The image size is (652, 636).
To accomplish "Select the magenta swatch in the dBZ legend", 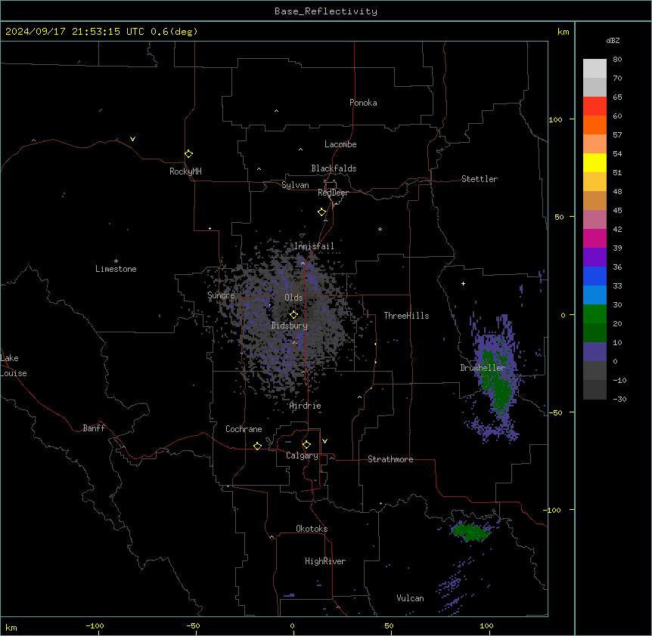I will [595, 238].
